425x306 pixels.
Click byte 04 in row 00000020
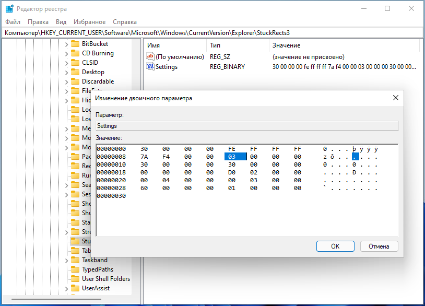166,180
